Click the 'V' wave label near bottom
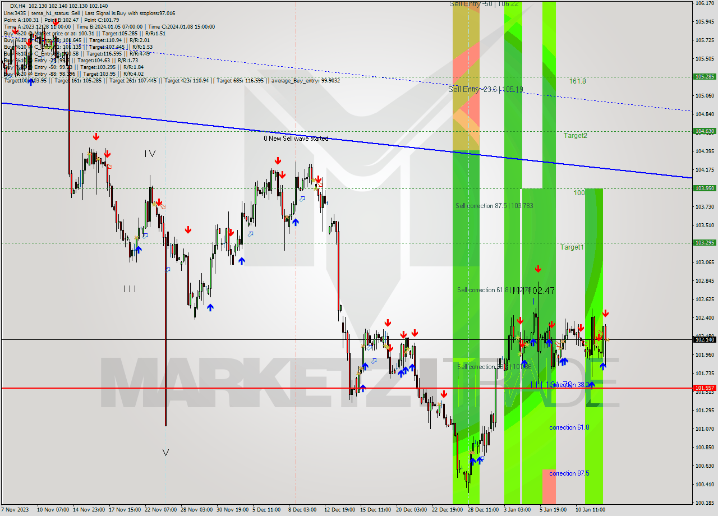Screen dimensions: 718x516 (165, 453)
